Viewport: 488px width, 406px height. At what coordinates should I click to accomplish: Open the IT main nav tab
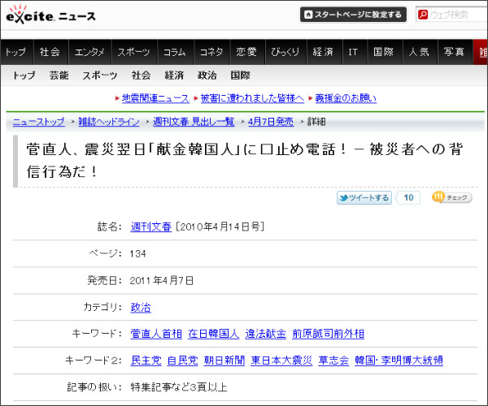coord(354,52)
